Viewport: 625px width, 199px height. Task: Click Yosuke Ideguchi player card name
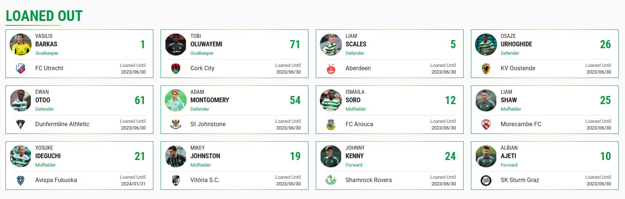(48, 152)
